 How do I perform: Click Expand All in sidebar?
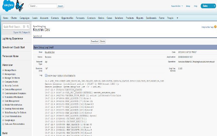point(17,32)
